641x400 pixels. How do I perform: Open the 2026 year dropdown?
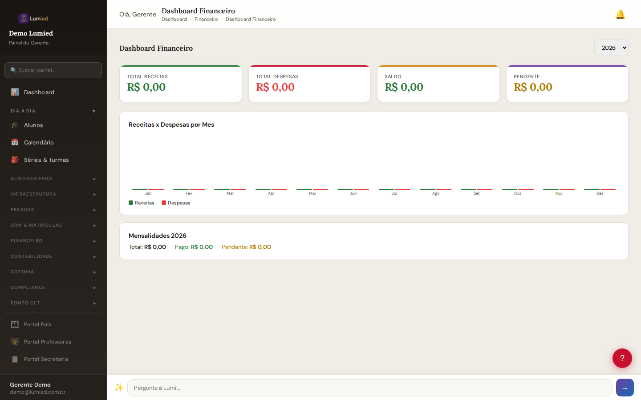[611, 48]
